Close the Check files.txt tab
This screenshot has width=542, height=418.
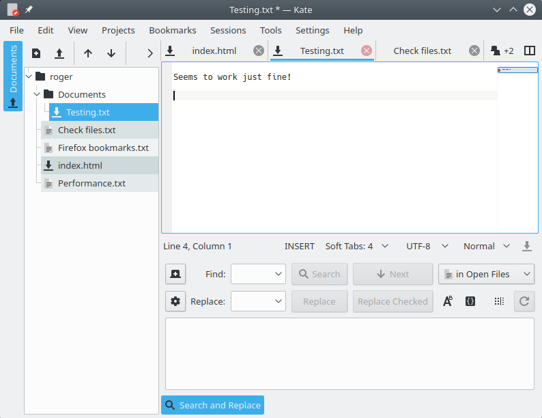474,51
